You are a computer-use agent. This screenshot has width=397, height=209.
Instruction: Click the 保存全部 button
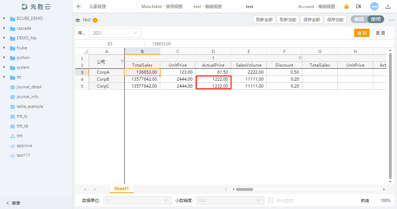(x=311, y=20)
